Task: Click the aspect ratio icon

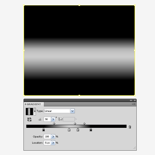Action: tap(60, 119)
